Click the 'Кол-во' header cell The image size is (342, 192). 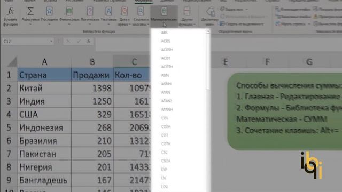pos(132,75)
